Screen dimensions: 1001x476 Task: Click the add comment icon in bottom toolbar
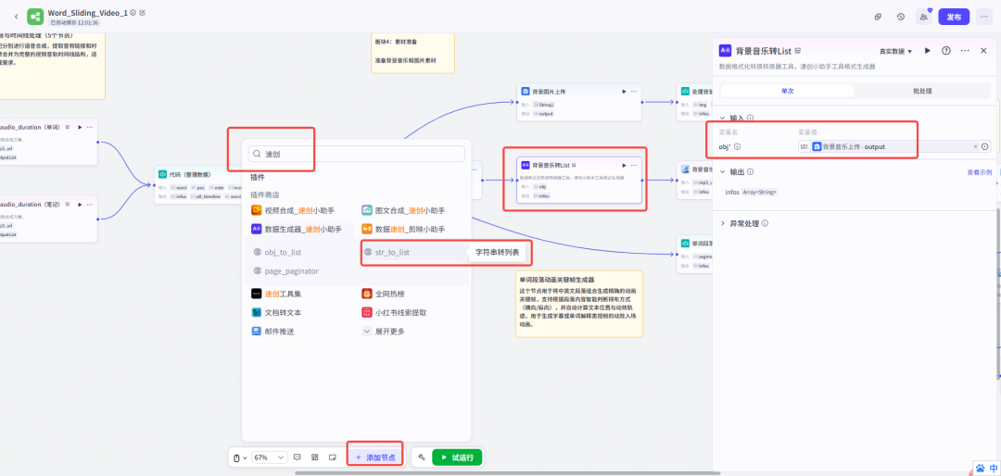click(x=297, y=457)
